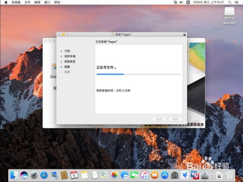Launch Siri from the Dock

24,175
